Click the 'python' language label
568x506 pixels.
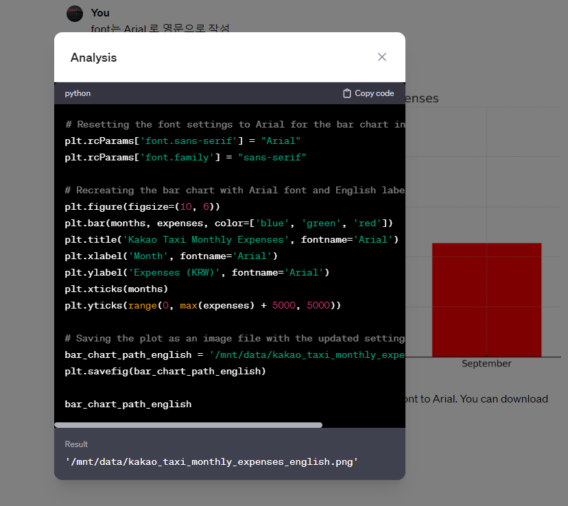click(x=78, y=93)
